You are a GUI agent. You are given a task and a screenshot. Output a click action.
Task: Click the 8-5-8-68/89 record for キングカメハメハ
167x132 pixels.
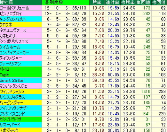[x=67, y=19]
